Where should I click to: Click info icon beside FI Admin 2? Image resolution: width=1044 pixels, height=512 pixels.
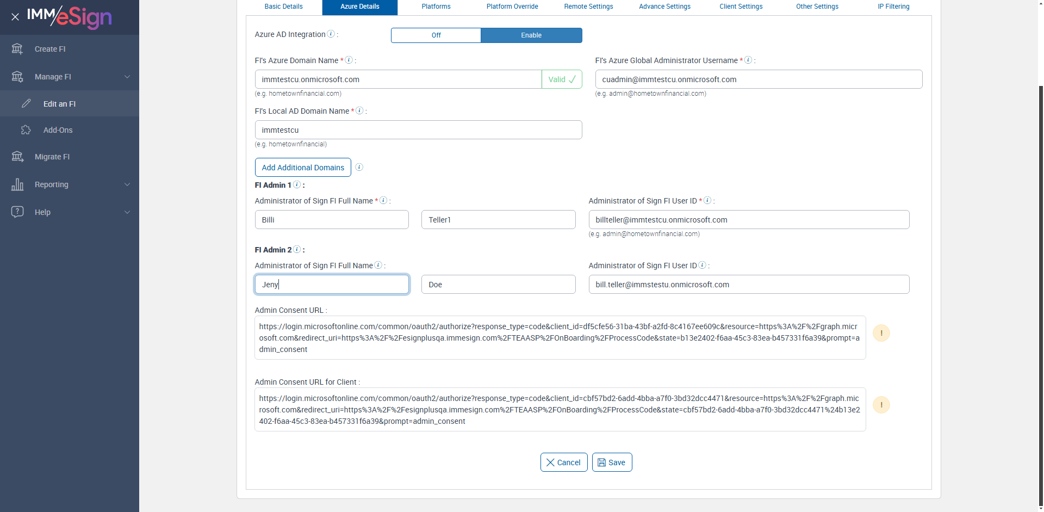(297, 249)
